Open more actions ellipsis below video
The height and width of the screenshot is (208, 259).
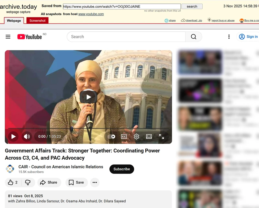[x=95, y=183]
